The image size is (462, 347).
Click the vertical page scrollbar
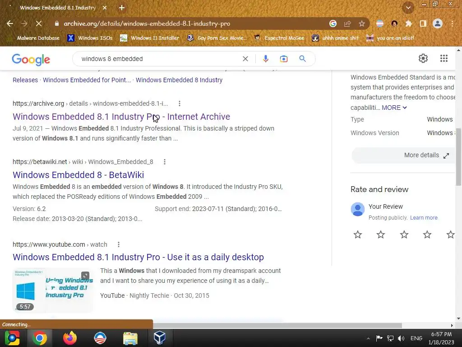[x=458, y=156]
